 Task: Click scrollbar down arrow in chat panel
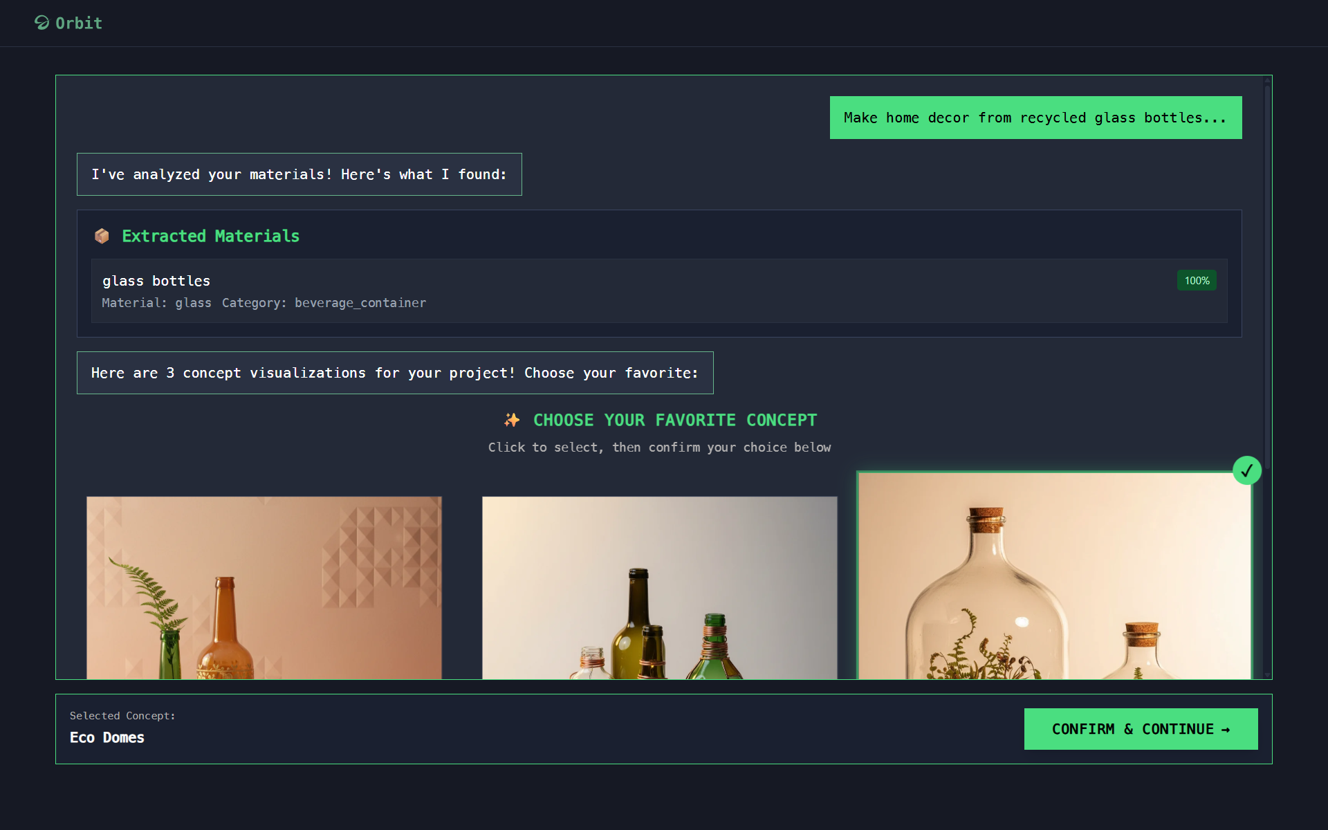coord(1267,674)
